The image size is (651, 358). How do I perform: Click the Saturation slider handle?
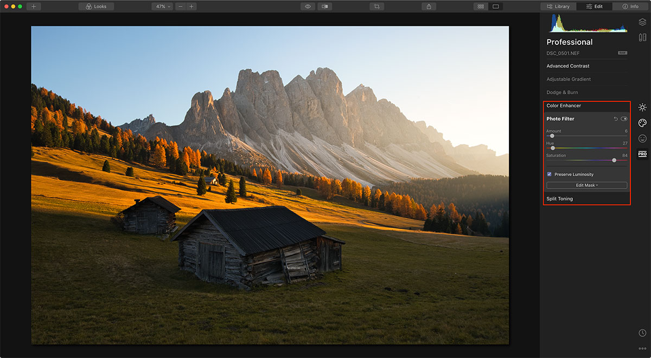614,160
